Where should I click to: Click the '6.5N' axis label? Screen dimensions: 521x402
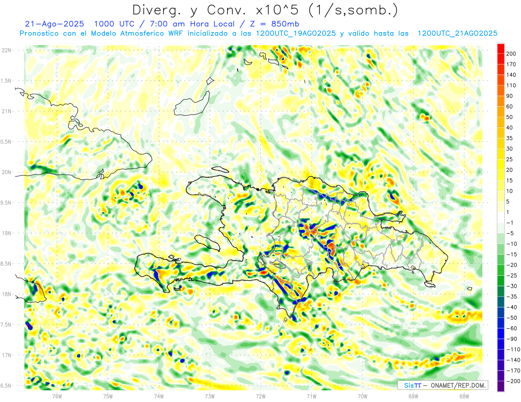click(x=6, y=386)
